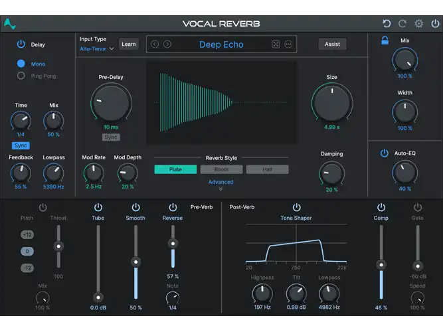
Task: Toggle the Mix lock icon
Action: point(385,41)
